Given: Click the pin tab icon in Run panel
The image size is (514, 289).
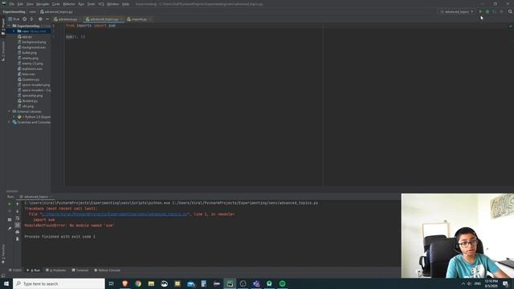Looking at the screenshot, I should [x=10, y=228].
